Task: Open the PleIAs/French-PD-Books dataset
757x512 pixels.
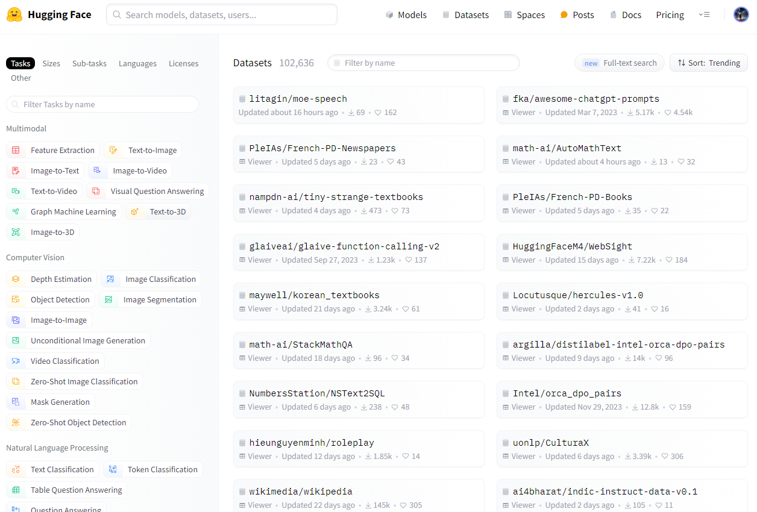Action: pyautogui.click(x=622, y=204)
